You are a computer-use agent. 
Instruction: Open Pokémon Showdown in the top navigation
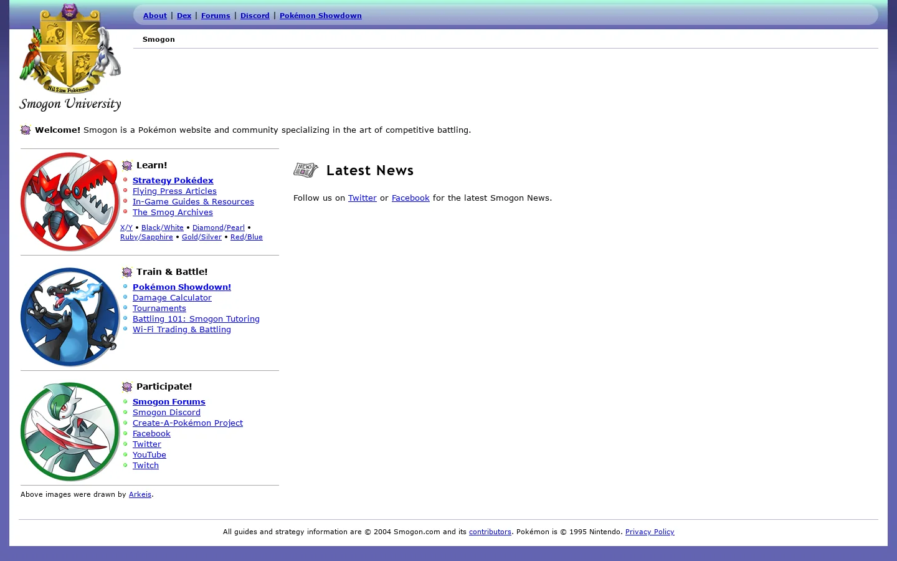tap(321, 16)
